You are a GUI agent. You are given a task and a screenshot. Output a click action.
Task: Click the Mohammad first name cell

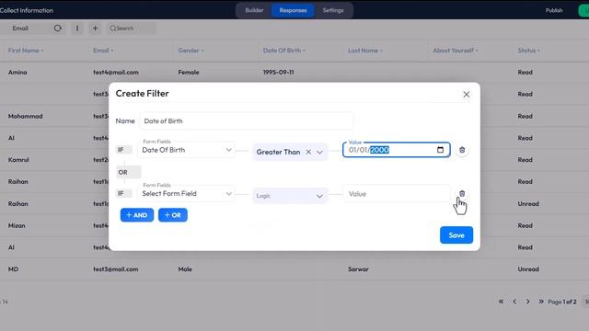[25, 117]
